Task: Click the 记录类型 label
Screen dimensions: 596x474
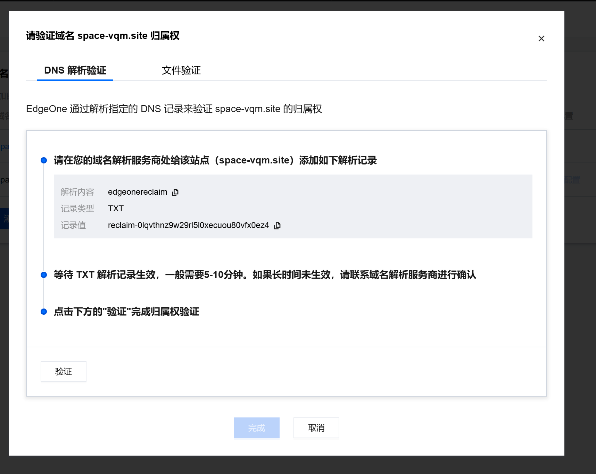Action: [77, 209]
